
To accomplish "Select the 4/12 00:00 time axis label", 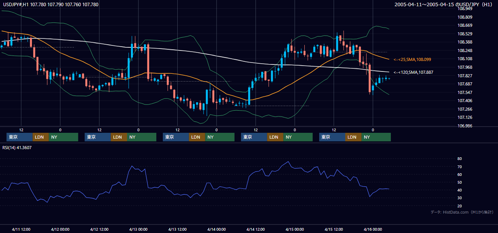I will (60, 230).
